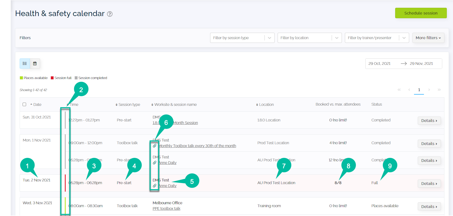This screenshot has height=216, width=453.
Task: Sort table by Session type column
Action: 128,105
